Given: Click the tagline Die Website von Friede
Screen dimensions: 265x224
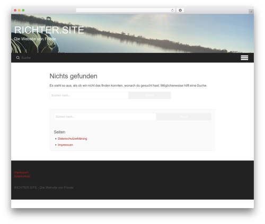Looking at the screenshot, I should [35, 39].
